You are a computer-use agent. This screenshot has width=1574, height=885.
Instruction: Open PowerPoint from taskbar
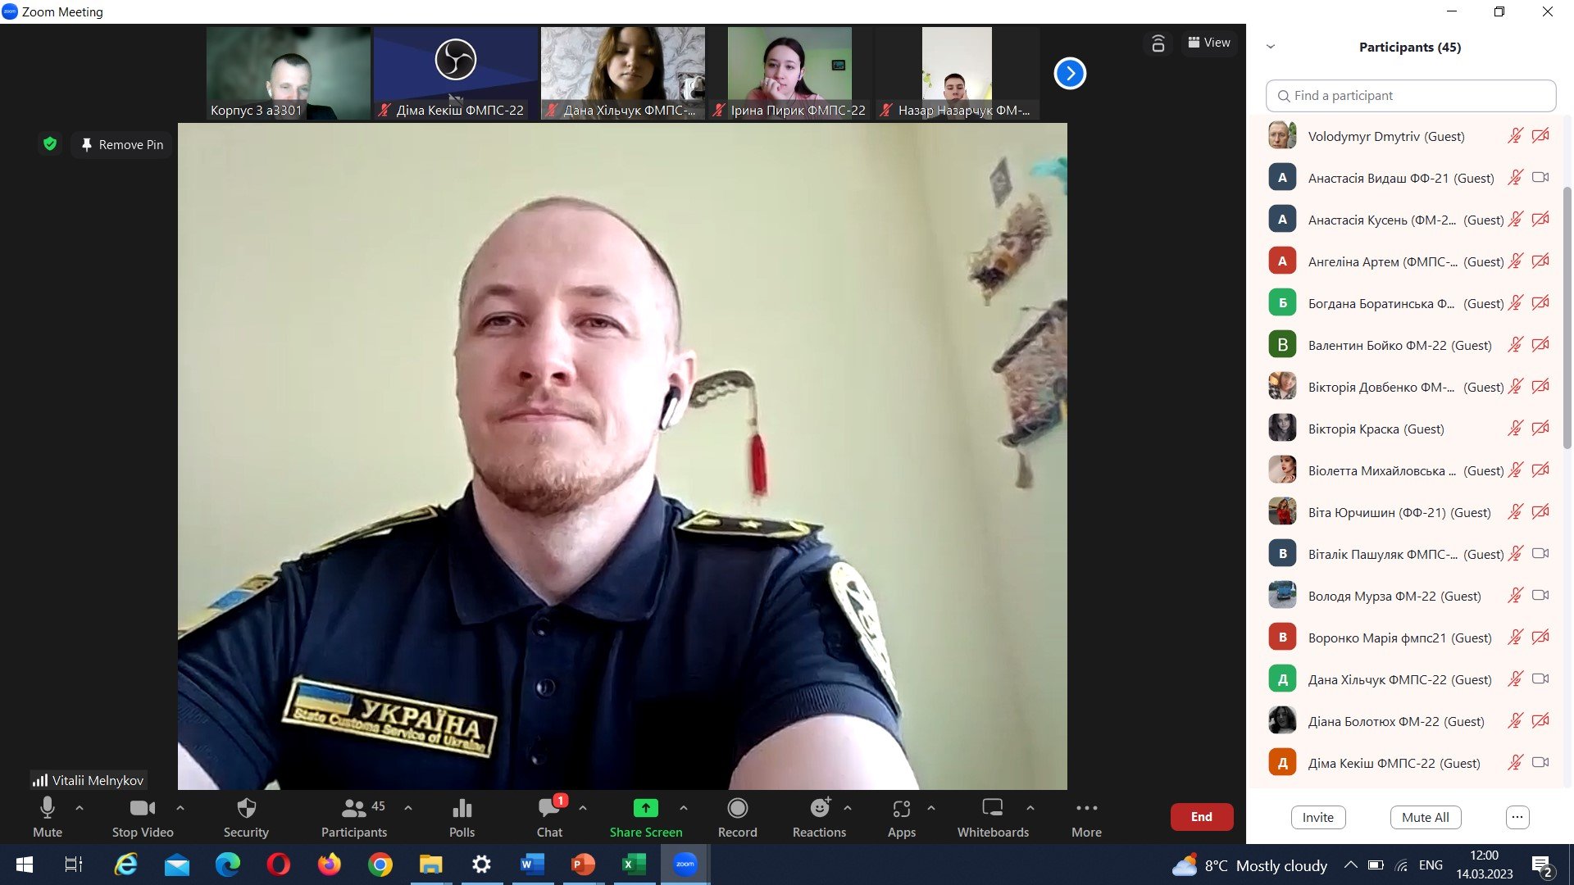pyautogui.click(x=583, y=865)
